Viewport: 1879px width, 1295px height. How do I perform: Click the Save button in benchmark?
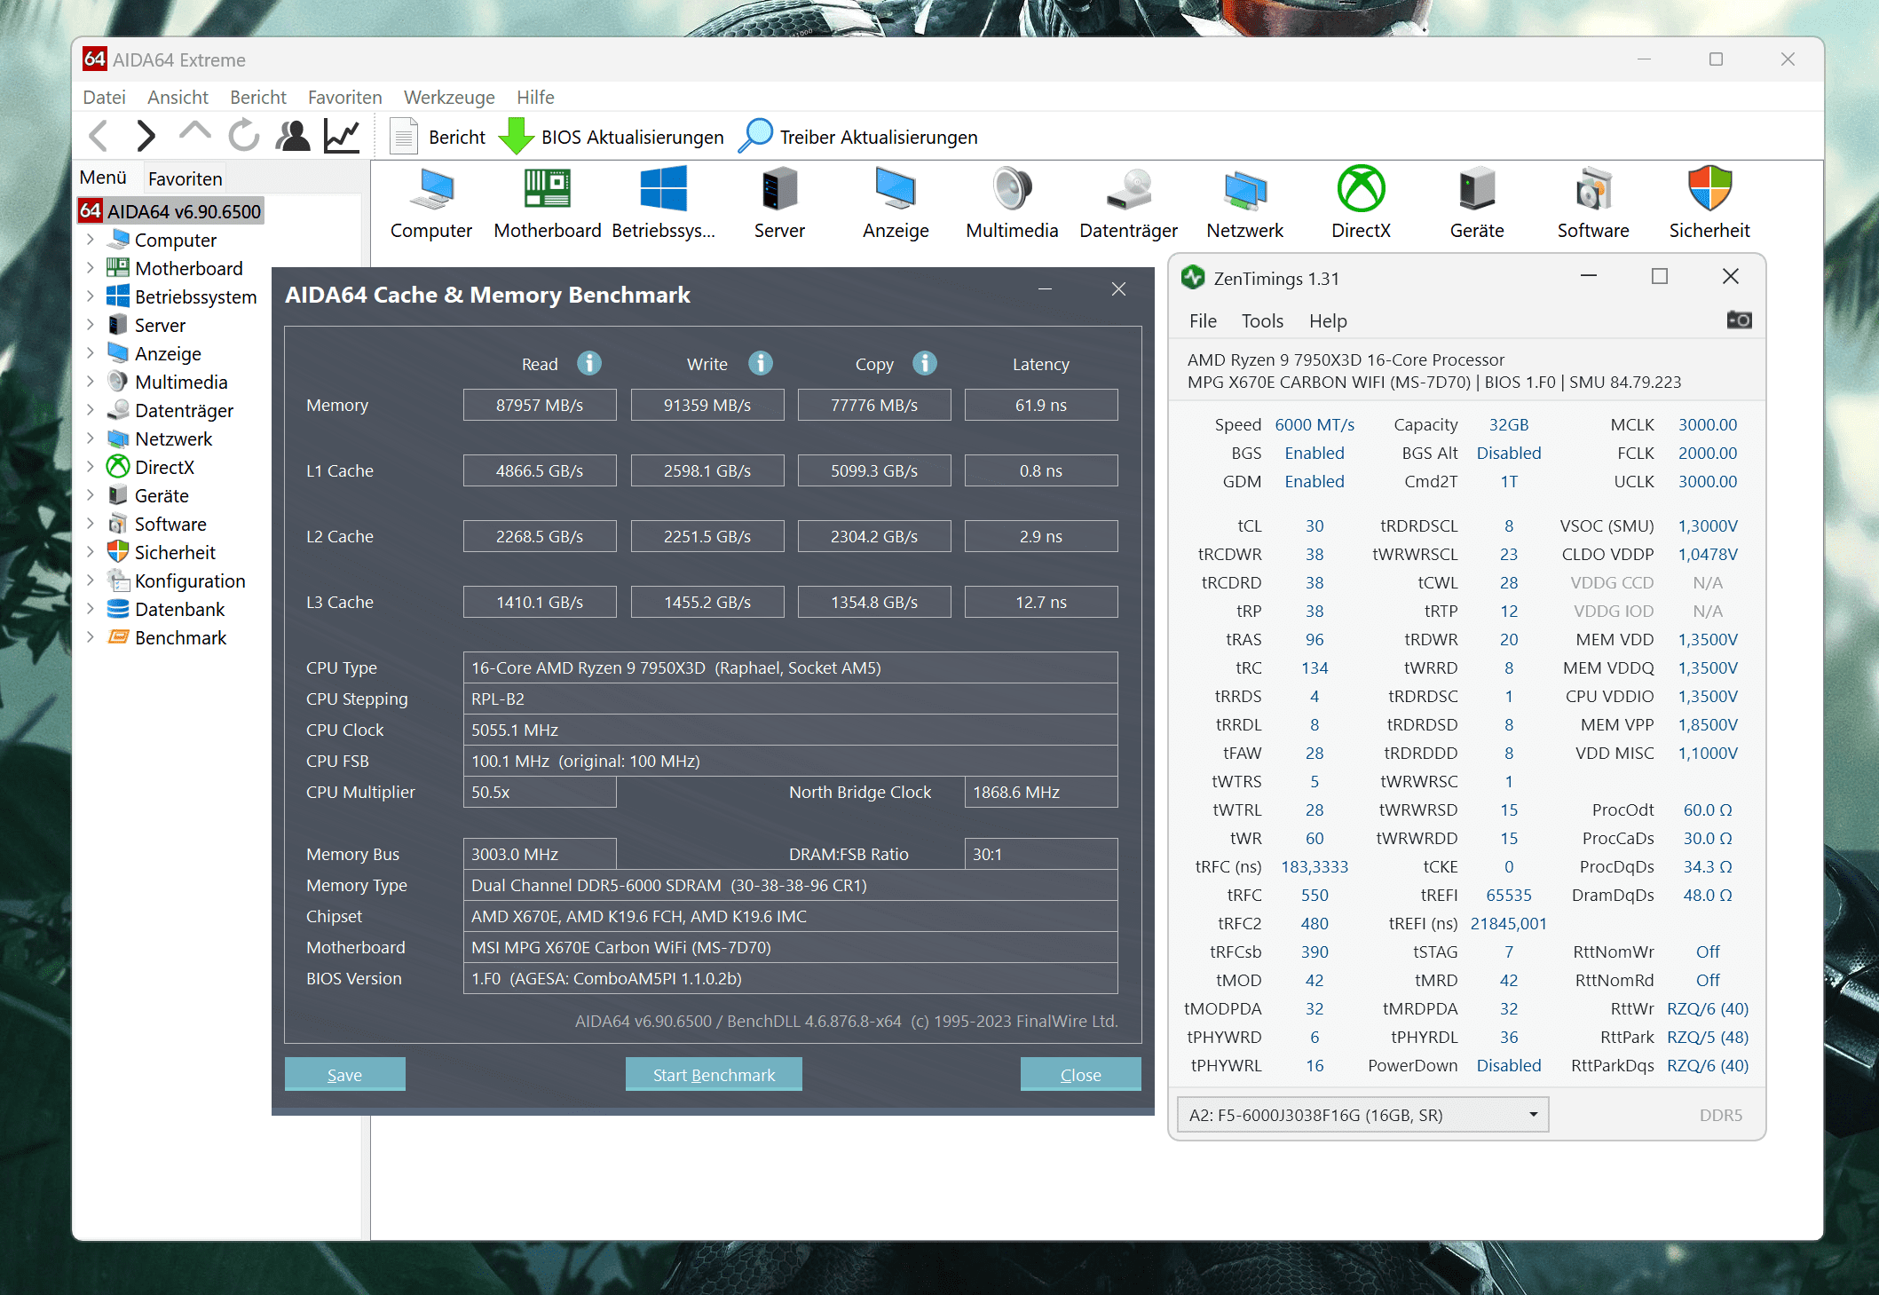344,1074
